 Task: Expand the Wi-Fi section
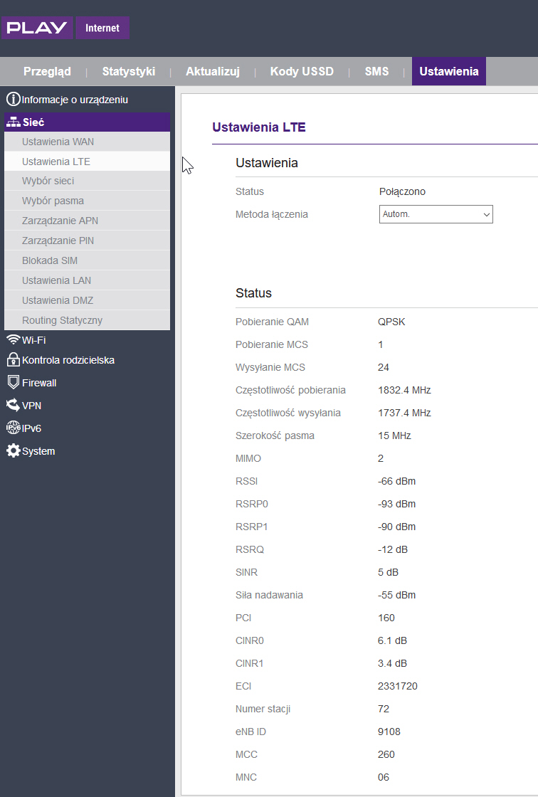point(34,340)
